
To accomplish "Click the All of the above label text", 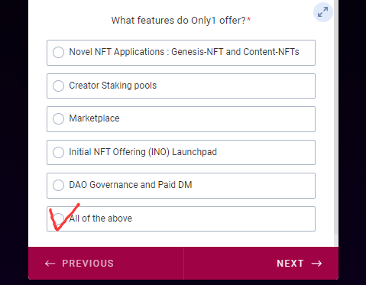I will point(101,219).
